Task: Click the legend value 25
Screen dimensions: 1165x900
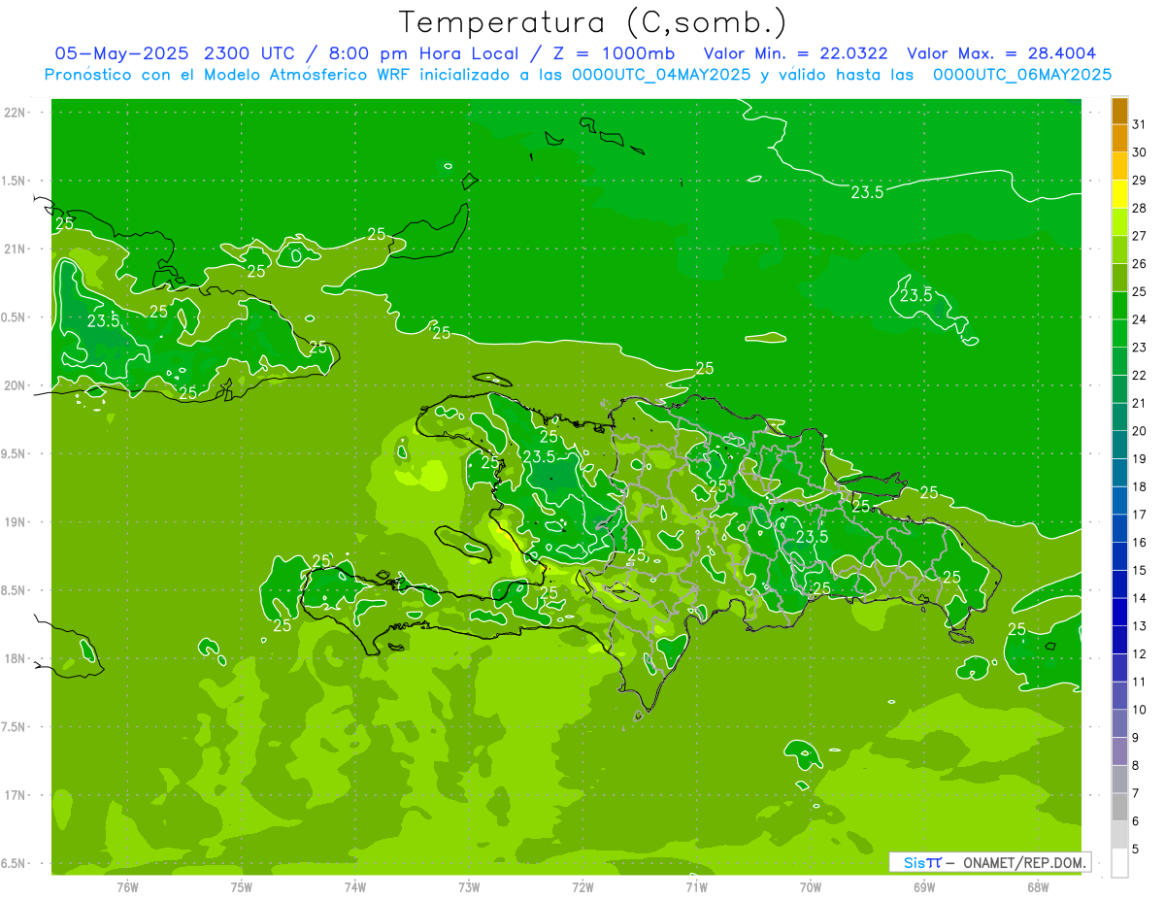Action: coord(1140,291)
